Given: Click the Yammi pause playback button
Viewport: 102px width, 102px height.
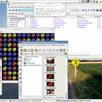Looking at the screenshot, I should point(10,10).
